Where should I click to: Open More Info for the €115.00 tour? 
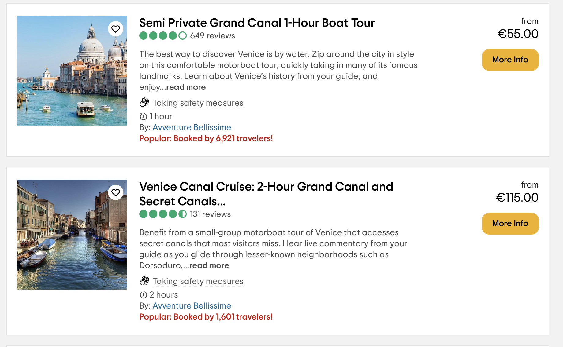pyautogui.click(x=510, y=224)
